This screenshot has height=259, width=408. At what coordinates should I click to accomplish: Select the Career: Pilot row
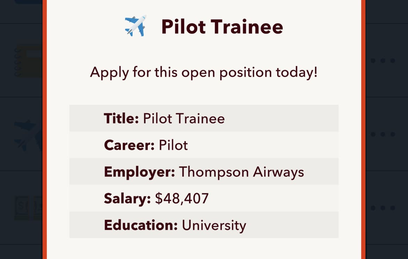(x=204, y=145)
